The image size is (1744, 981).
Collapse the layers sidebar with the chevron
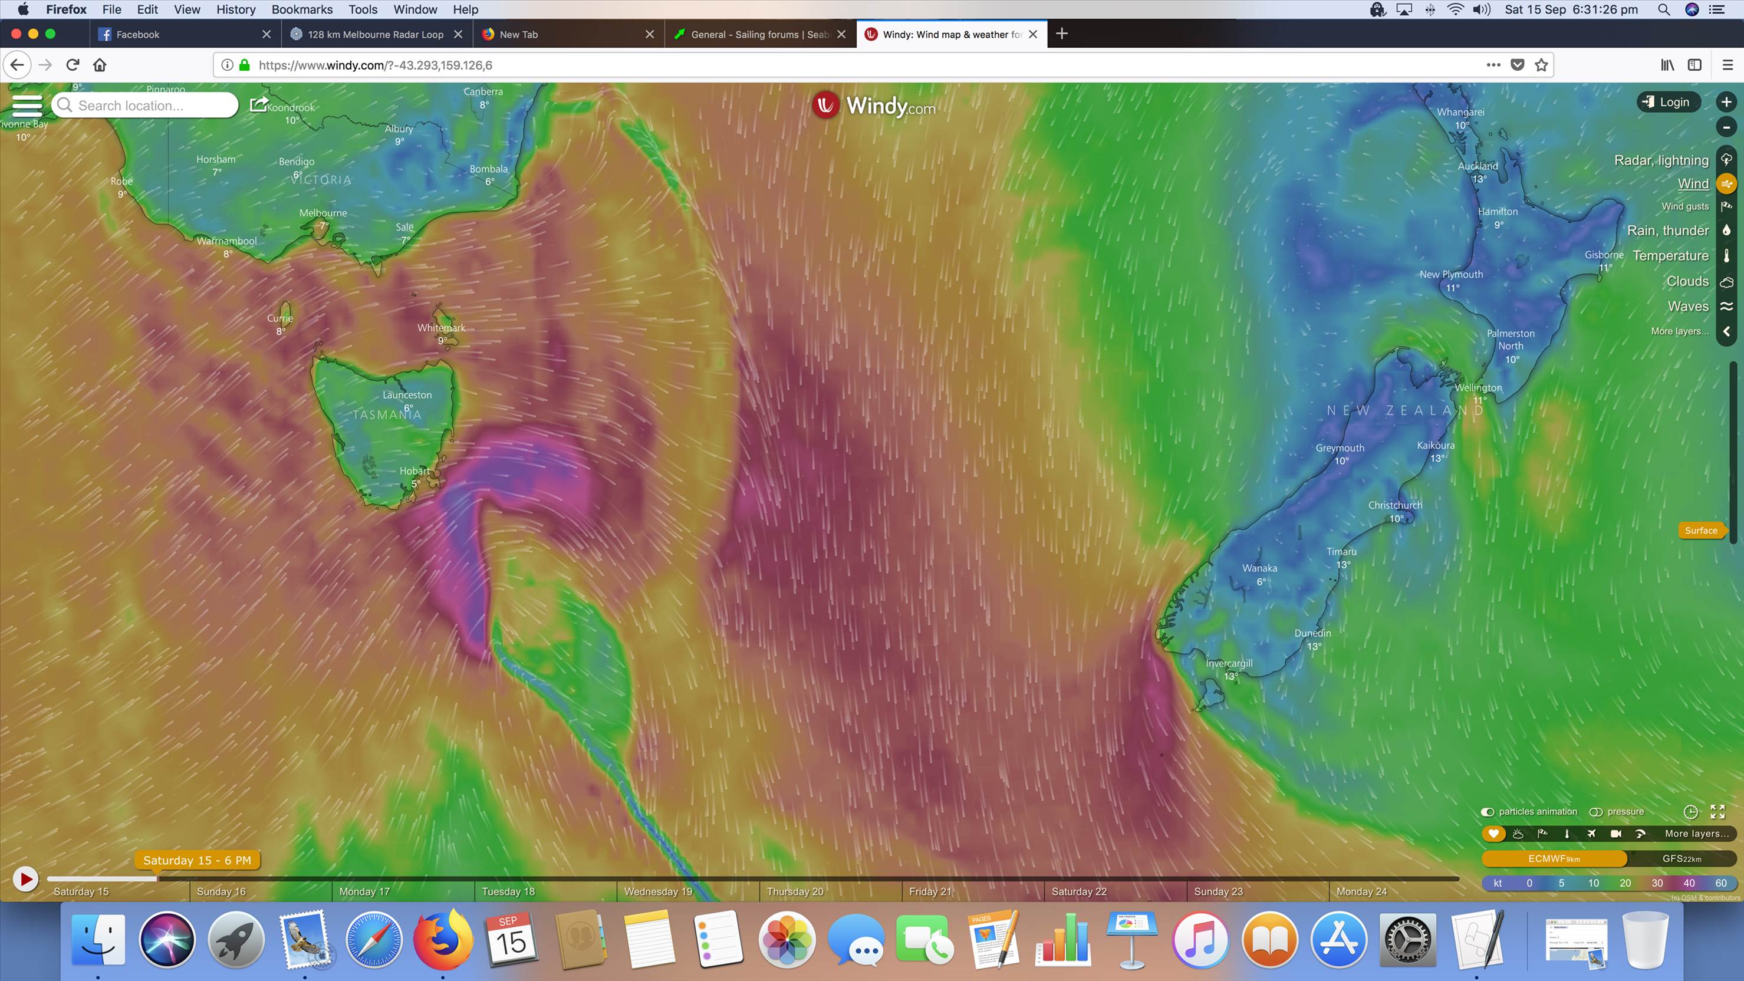click(1727, 332)
